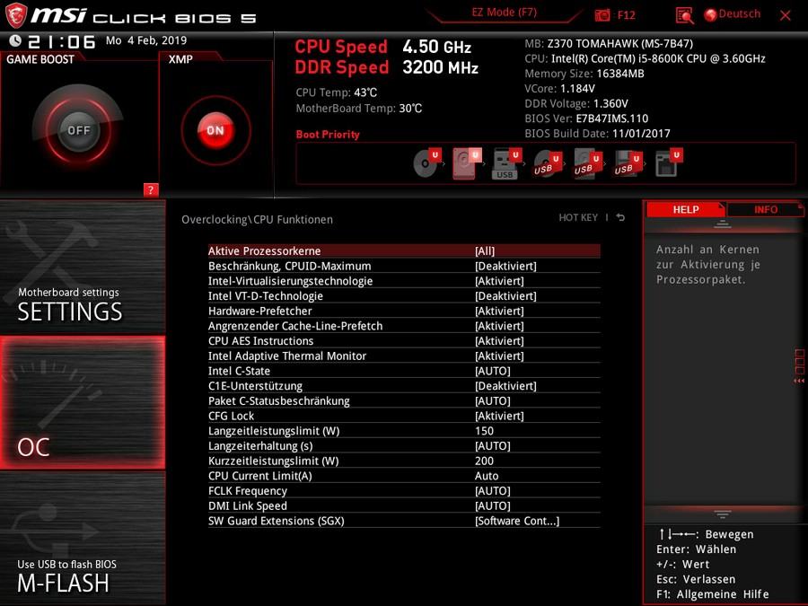Screen dimensions: 808x606
Task: Turn on the Game Boost knob
Action: coord(78,130)
